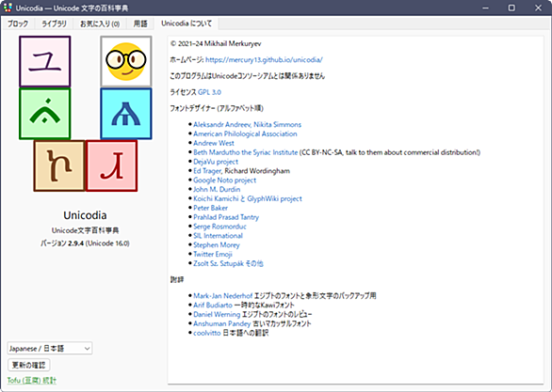Click the © 2021–24 Mikhail Merkuryev text
552x392 pixels.
216,43
